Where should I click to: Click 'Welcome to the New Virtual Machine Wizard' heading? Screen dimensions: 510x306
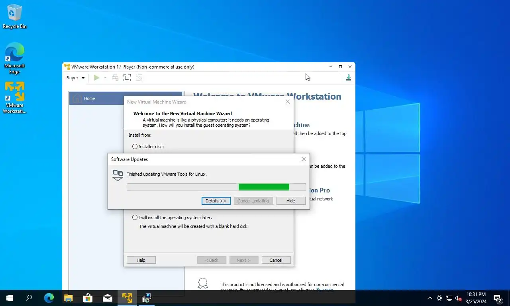click(182, 114)
